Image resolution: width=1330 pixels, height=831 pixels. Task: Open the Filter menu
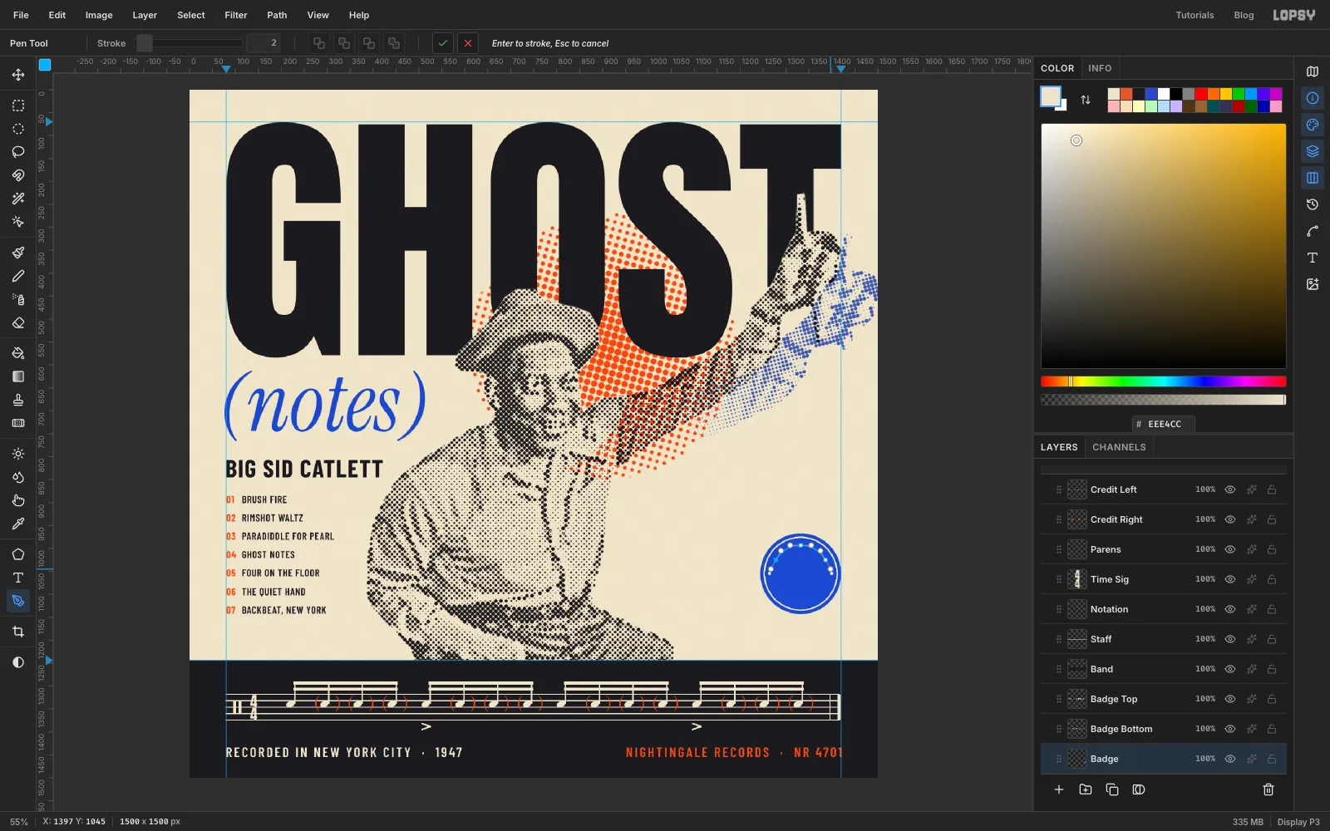[x=236, y=15]
